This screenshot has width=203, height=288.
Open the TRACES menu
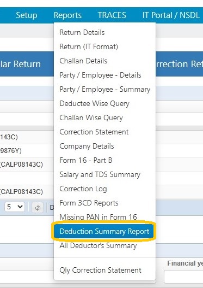[112, 15]
